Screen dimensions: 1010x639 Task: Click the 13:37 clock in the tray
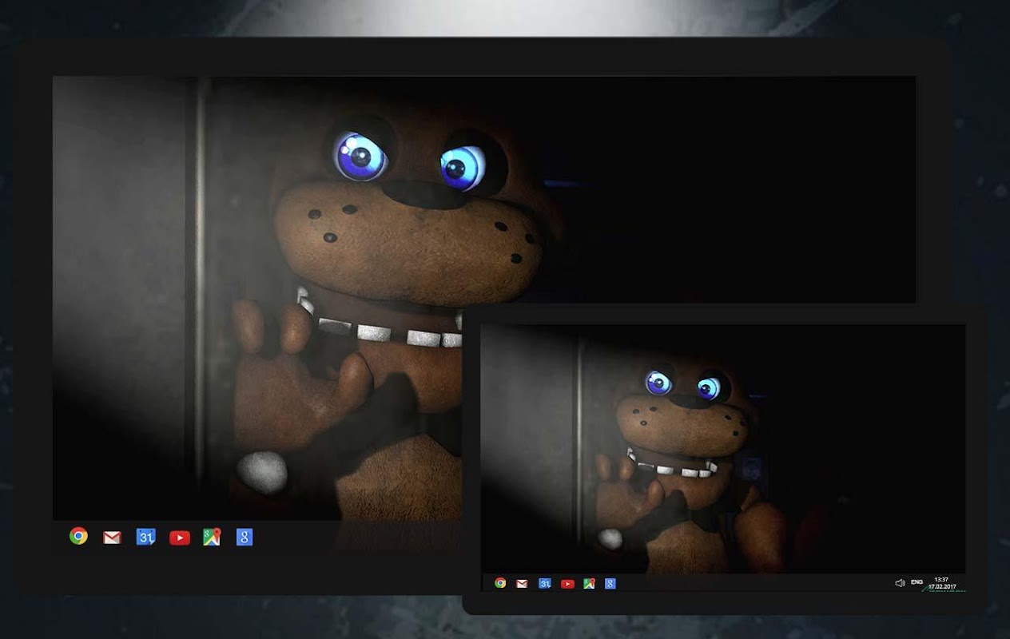(941, 579)
